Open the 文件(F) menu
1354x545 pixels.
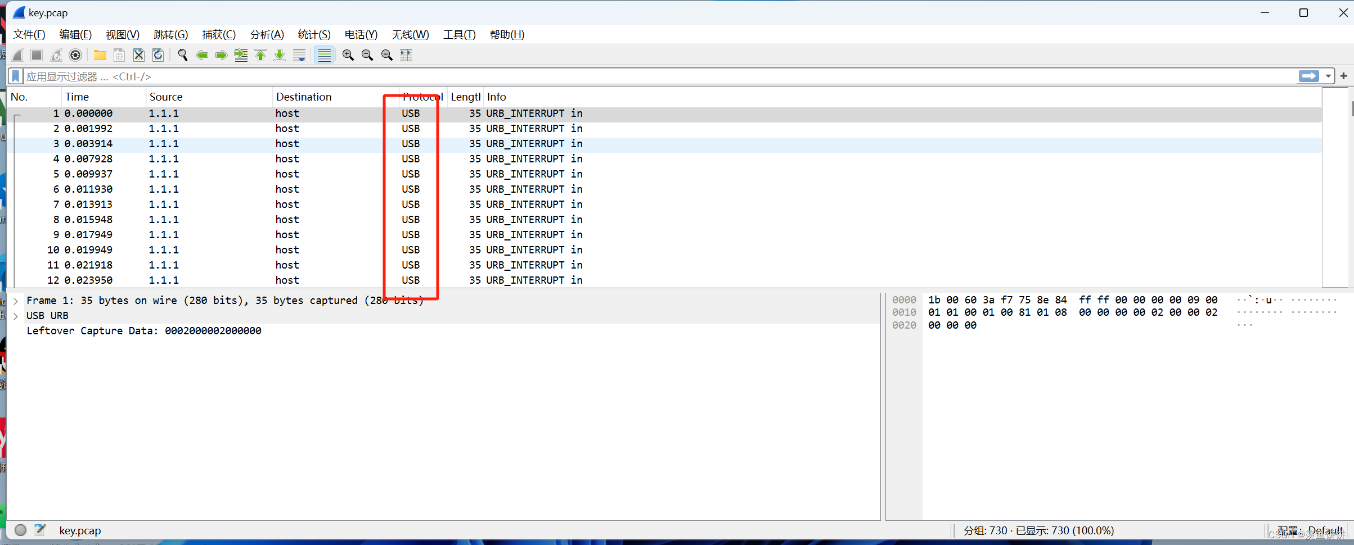click(x=28, y=34)
